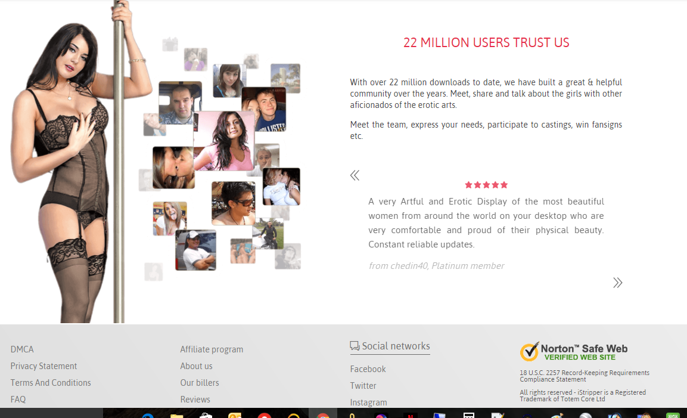Open the 18 U.S.C. 2257 Compliance Statement
This screenshot has height=418, width=687.
click(x=584, y=376)
